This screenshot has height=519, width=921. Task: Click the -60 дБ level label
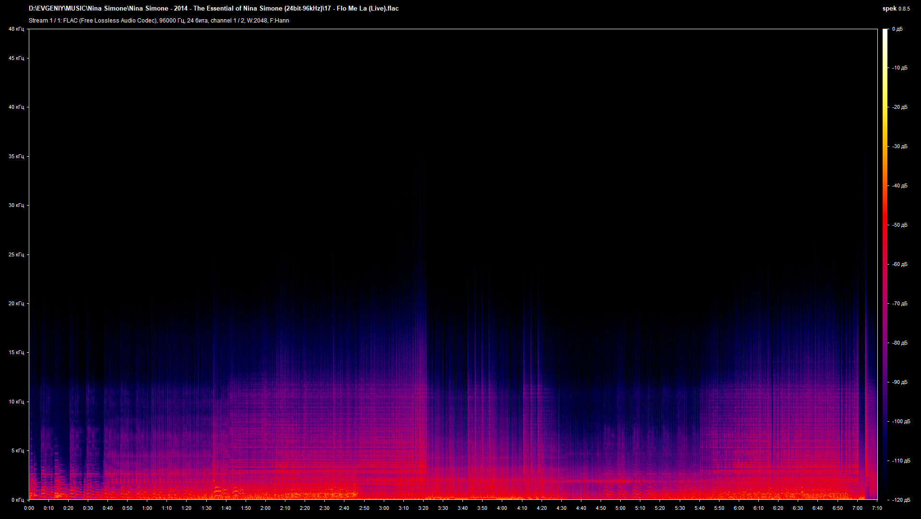click(x=900, y=265)
